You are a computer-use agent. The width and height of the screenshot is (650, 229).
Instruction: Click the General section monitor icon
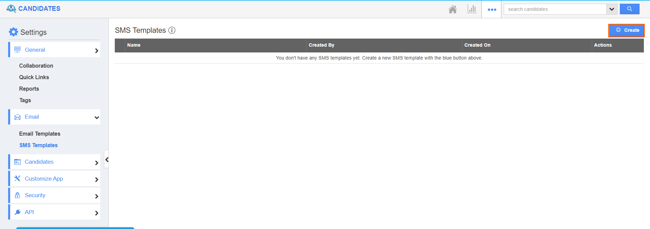(x=17, y=50)
